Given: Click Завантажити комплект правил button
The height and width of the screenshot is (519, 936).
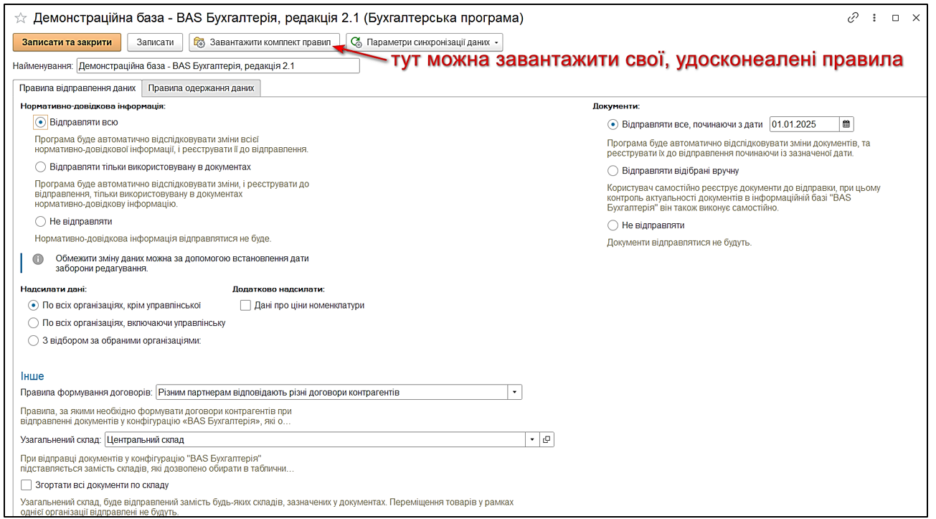Looking at the screenshot, I should pos(265,42).
